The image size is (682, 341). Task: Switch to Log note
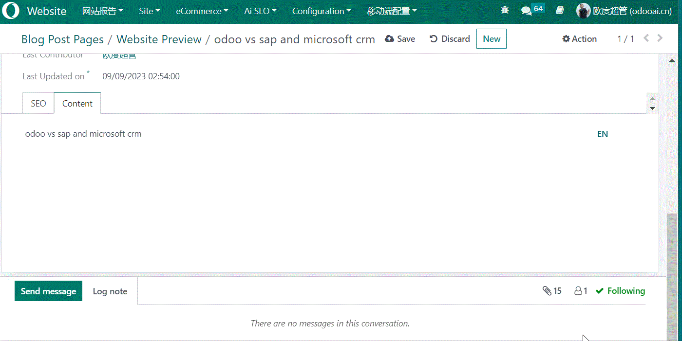pos(110,291)
